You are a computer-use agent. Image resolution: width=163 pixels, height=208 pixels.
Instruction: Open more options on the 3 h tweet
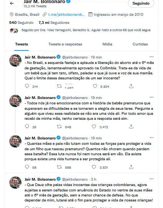pyautogui.click(x=151, y=179)
